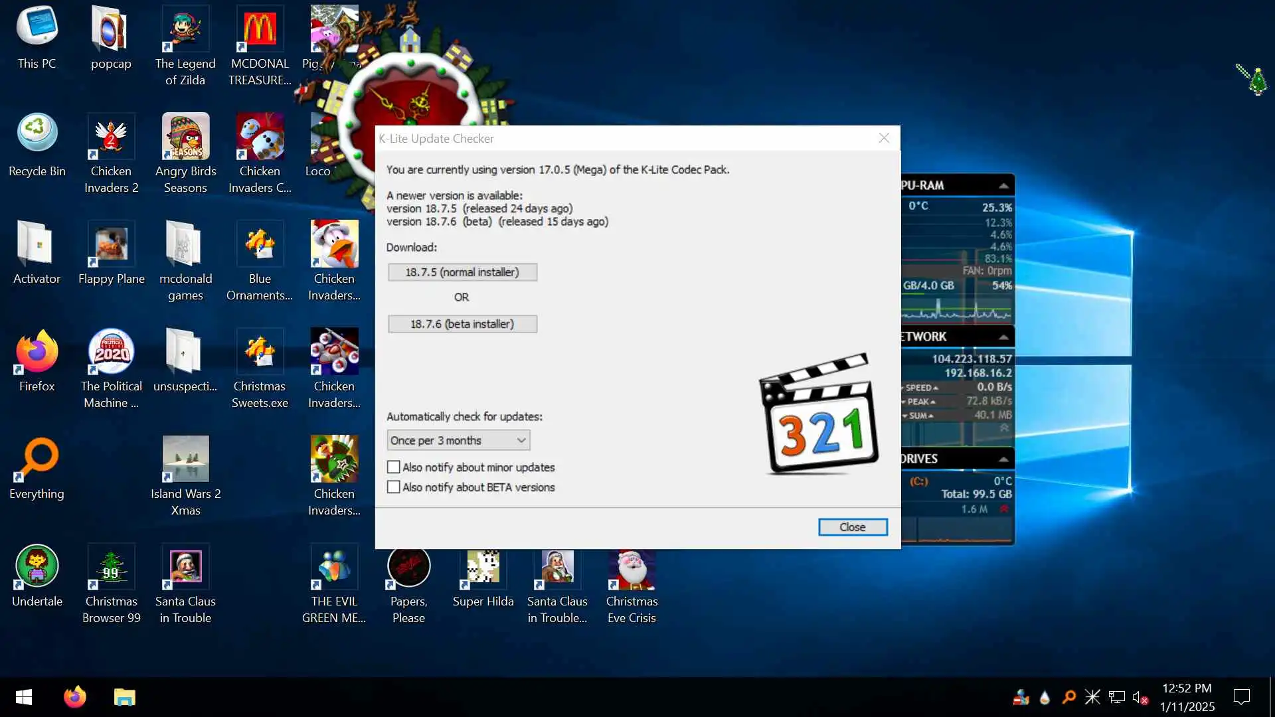The height and width of the screenshot is (717, 1275).
Task: Download the 18.7.5 normal installer
Action: coord(462,272)
